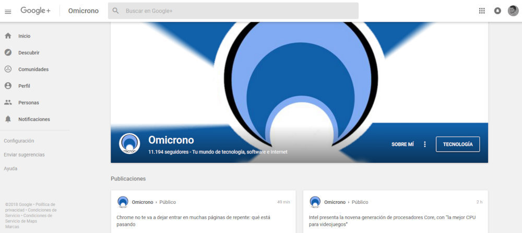Open Configuración link

pos(19,141)
